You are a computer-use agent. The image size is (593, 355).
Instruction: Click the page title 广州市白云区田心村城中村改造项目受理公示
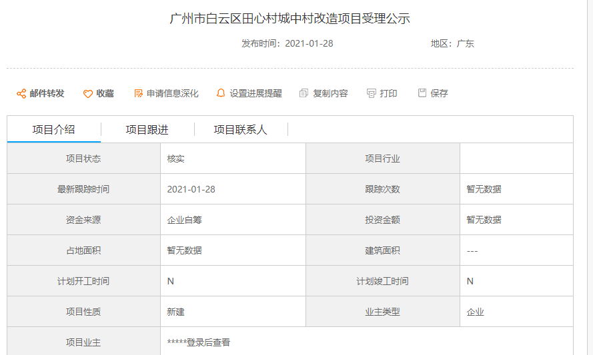[290, 19]
